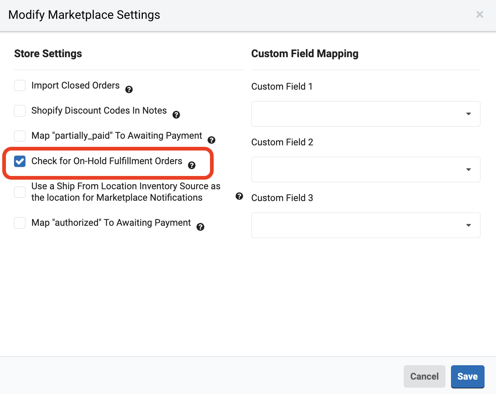Image resolution: width=496 pixels, height=394 pixels.
Task: Enable Map partially_paid To Awaiting Payment
Action: click(x=20, y=136)
